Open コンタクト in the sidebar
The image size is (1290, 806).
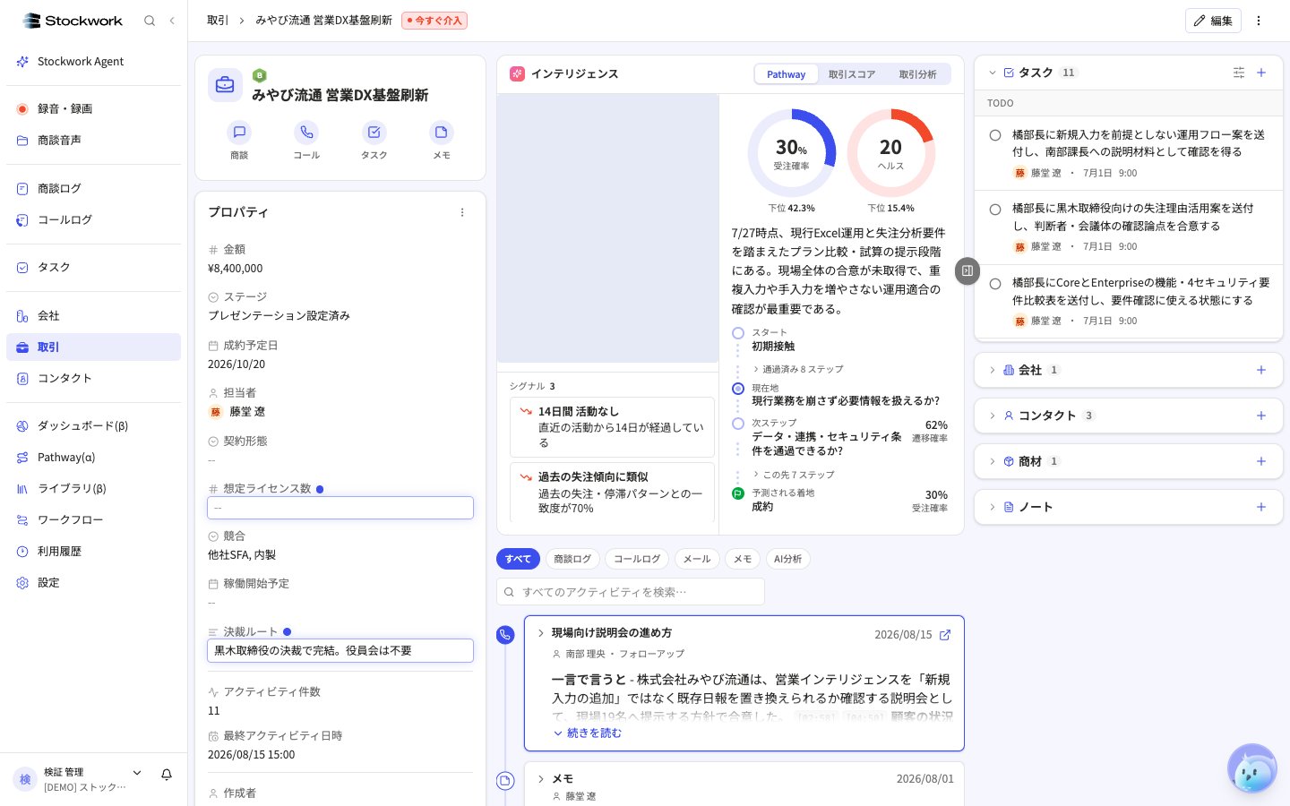(x=93, y=378)
